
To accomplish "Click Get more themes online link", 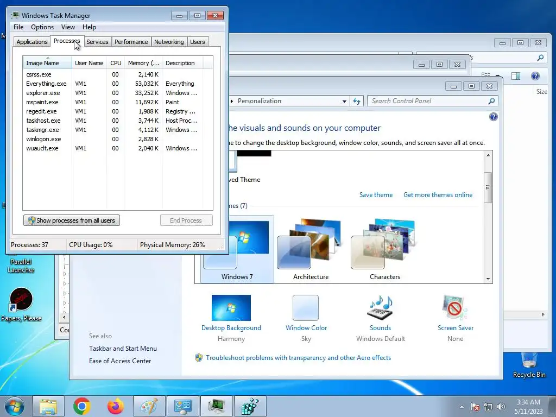I will (438, 195).
